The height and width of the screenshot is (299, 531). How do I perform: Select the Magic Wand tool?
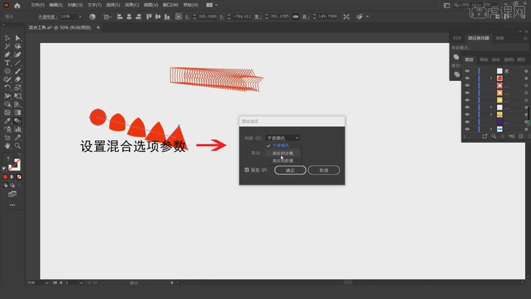[7, 46]
